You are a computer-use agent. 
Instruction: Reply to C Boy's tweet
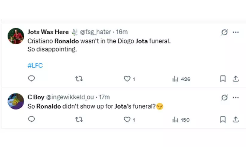[x=31, y=119]
